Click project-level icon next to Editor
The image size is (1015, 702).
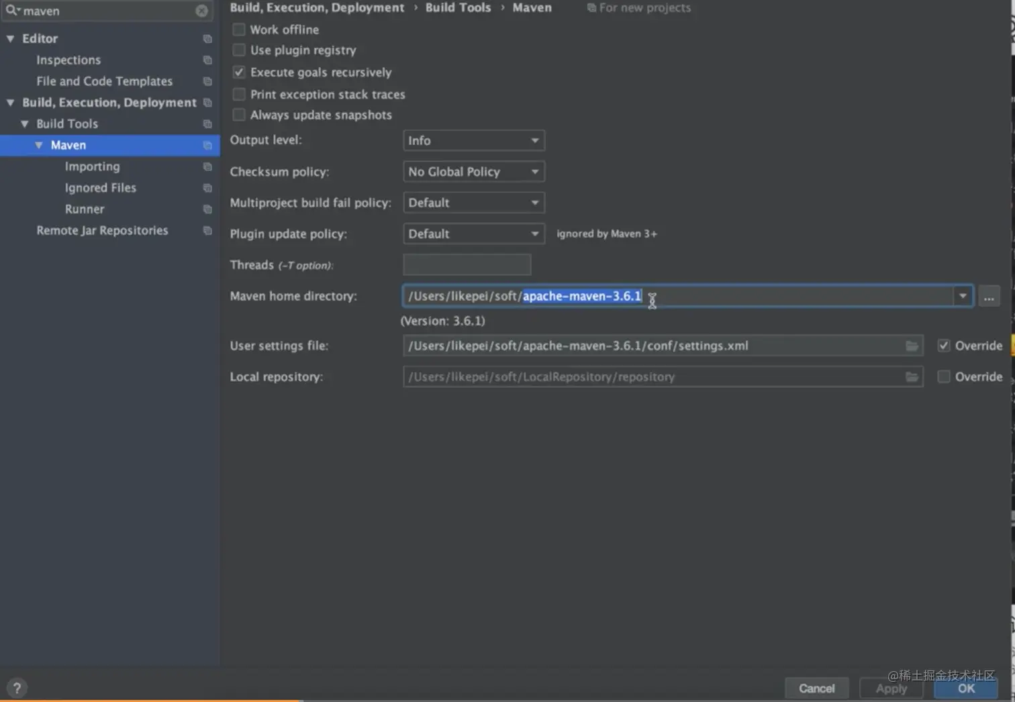(207, 39)
